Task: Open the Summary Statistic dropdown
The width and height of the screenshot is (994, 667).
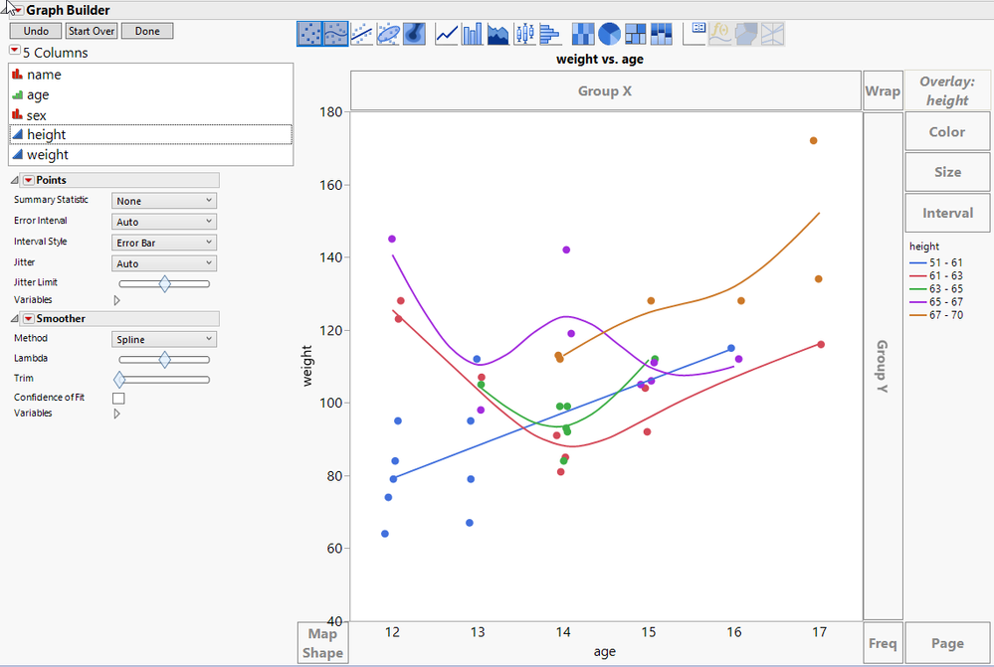Action: click(x=164, y=201)
